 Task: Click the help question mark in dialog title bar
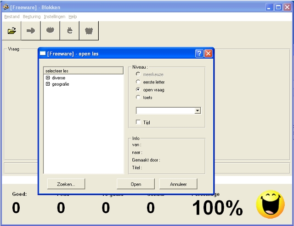(199, 54)
